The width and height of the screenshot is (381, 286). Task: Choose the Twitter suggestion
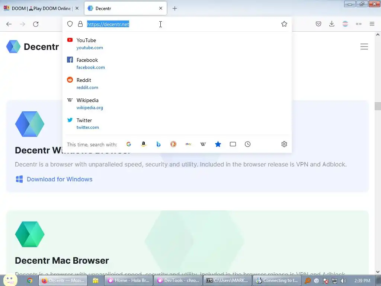pyautogui.click(x=177, y=124)
